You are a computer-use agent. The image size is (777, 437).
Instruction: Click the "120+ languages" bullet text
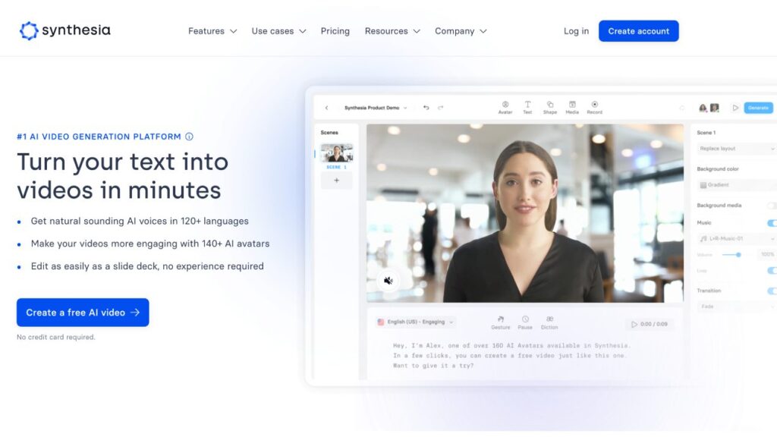pyautogui.click(x=140, y=222)
